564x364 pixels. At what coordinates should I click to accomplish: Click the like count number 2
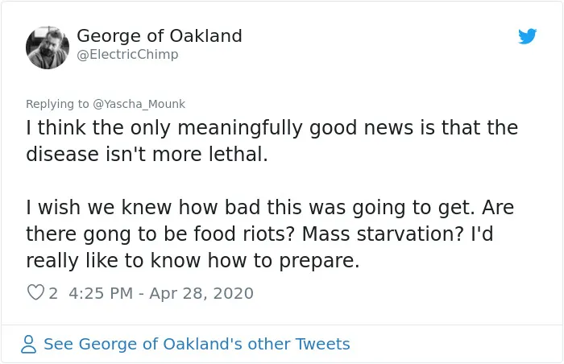pyautogui.click(x=53, y=293)
